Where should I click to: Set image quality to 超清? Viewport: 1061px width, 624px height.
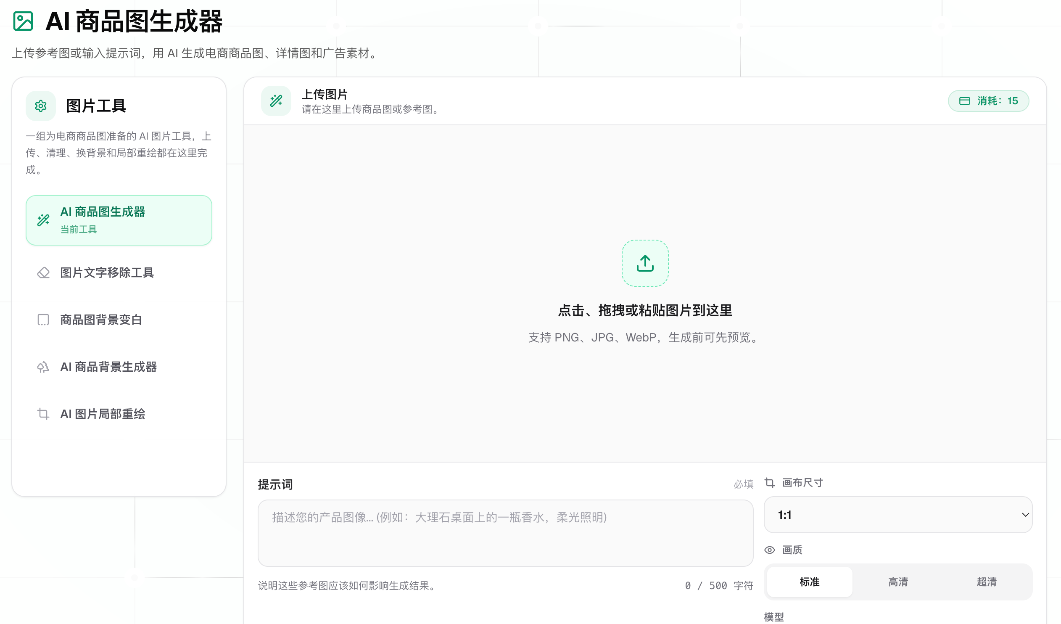pyautogui.click(x=987, y=582)
